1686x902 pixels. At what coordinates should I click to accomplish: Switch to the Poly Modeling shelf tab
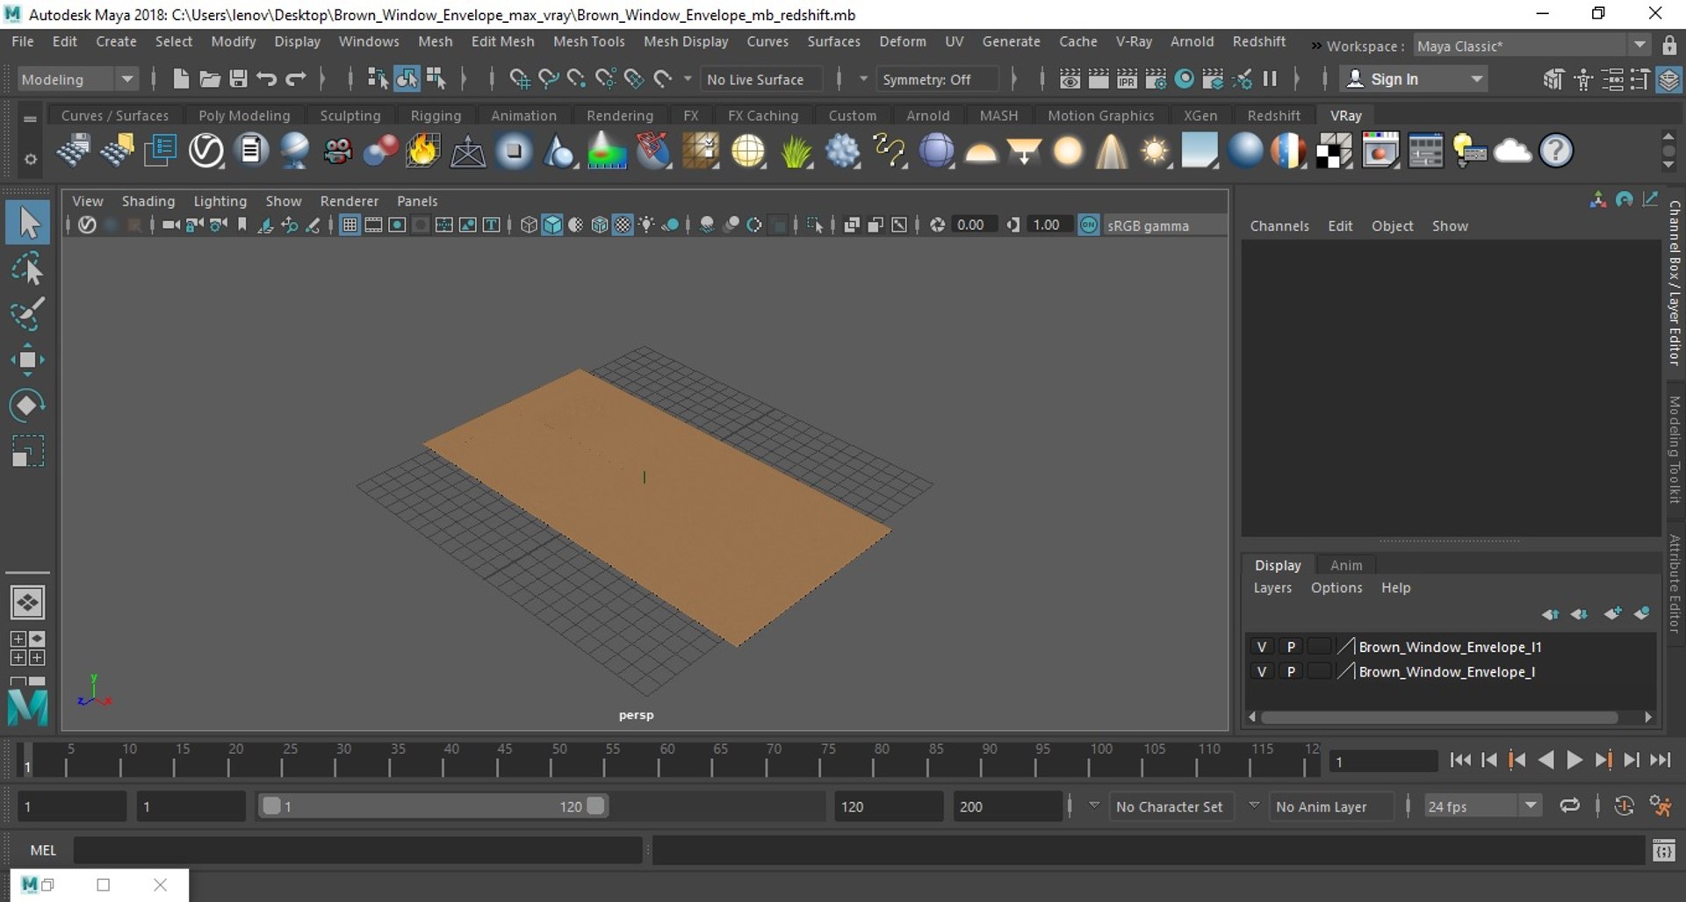point(244,115)
